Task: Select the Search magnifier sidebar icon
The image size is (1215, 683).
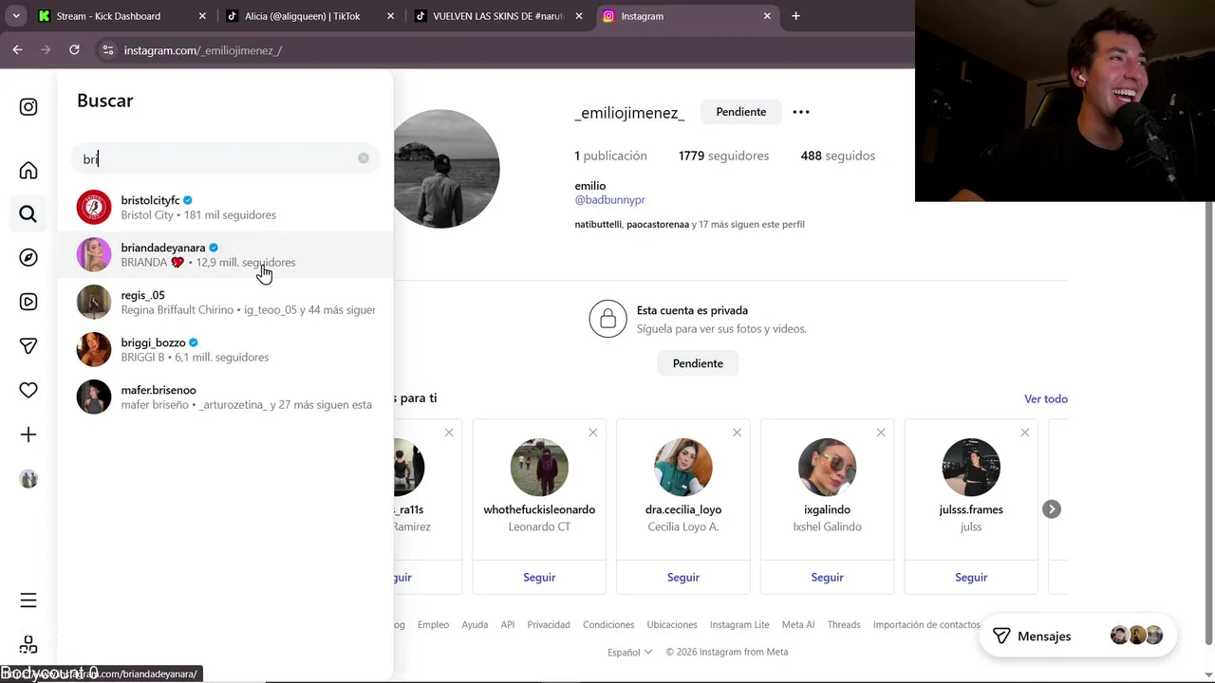Action: point(28,214)
